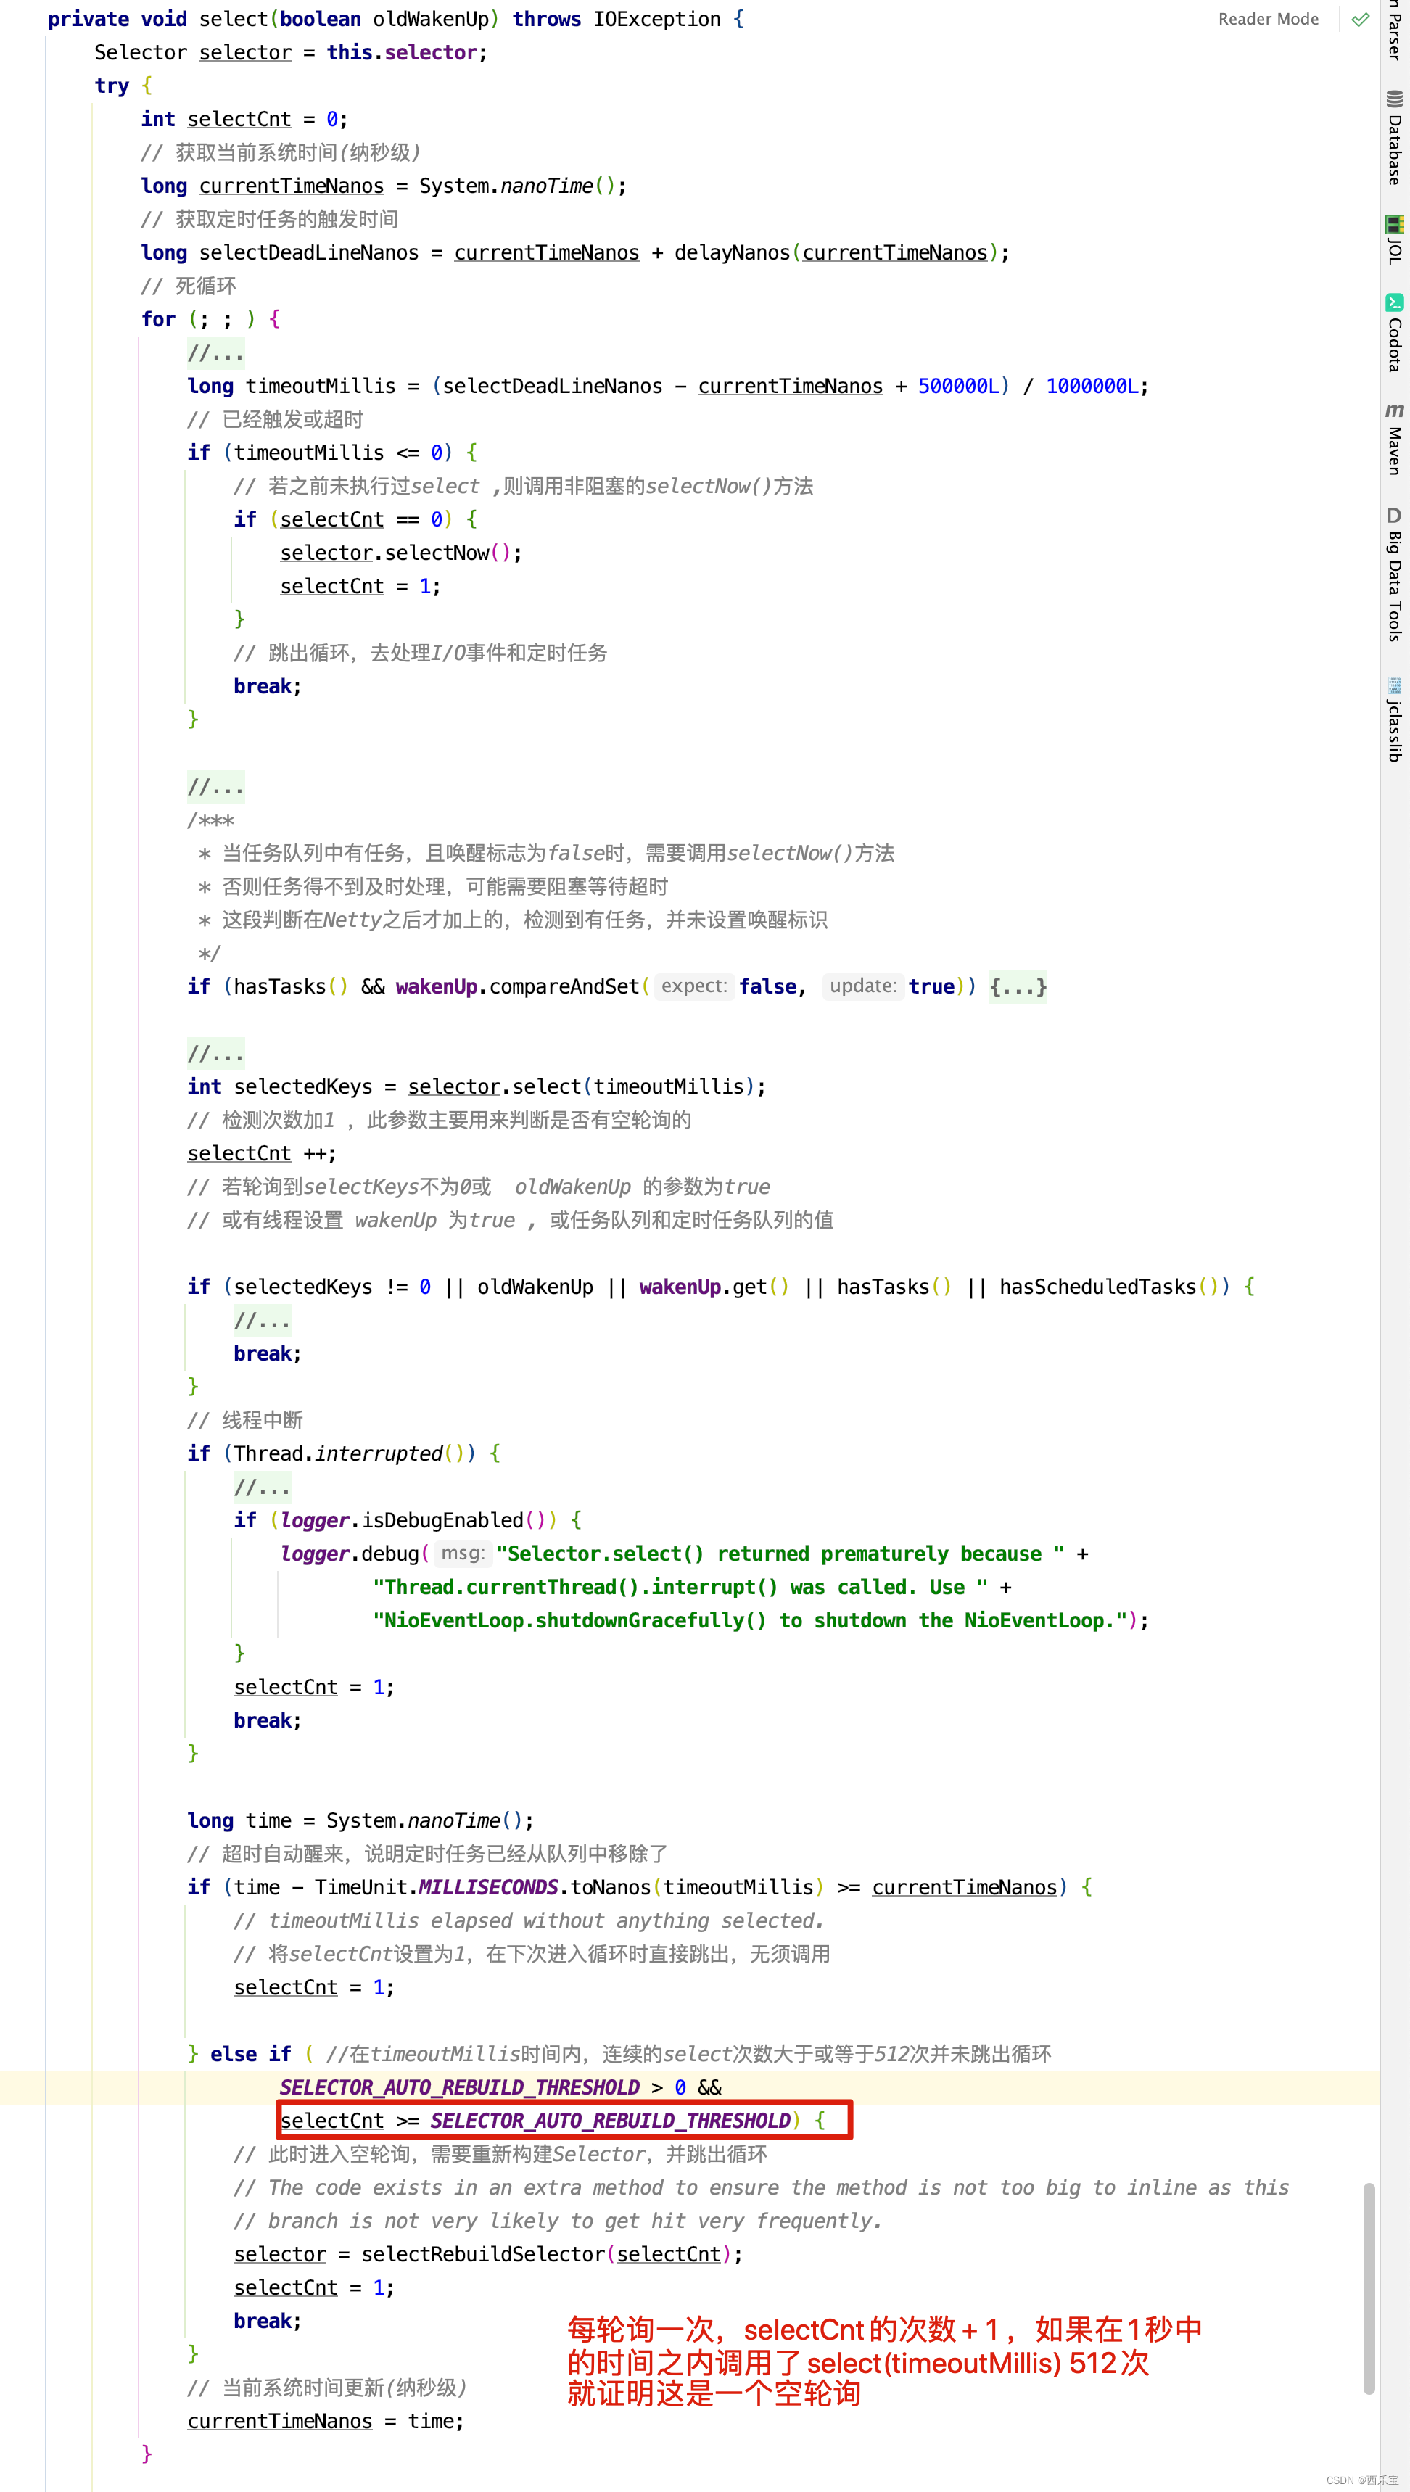
Task: Click the MILLISECONDS constant
Action: coord(488,1888)
